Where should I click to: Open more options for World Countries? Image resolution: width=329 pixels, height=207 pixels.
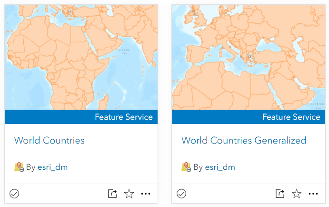click(146, 194)
